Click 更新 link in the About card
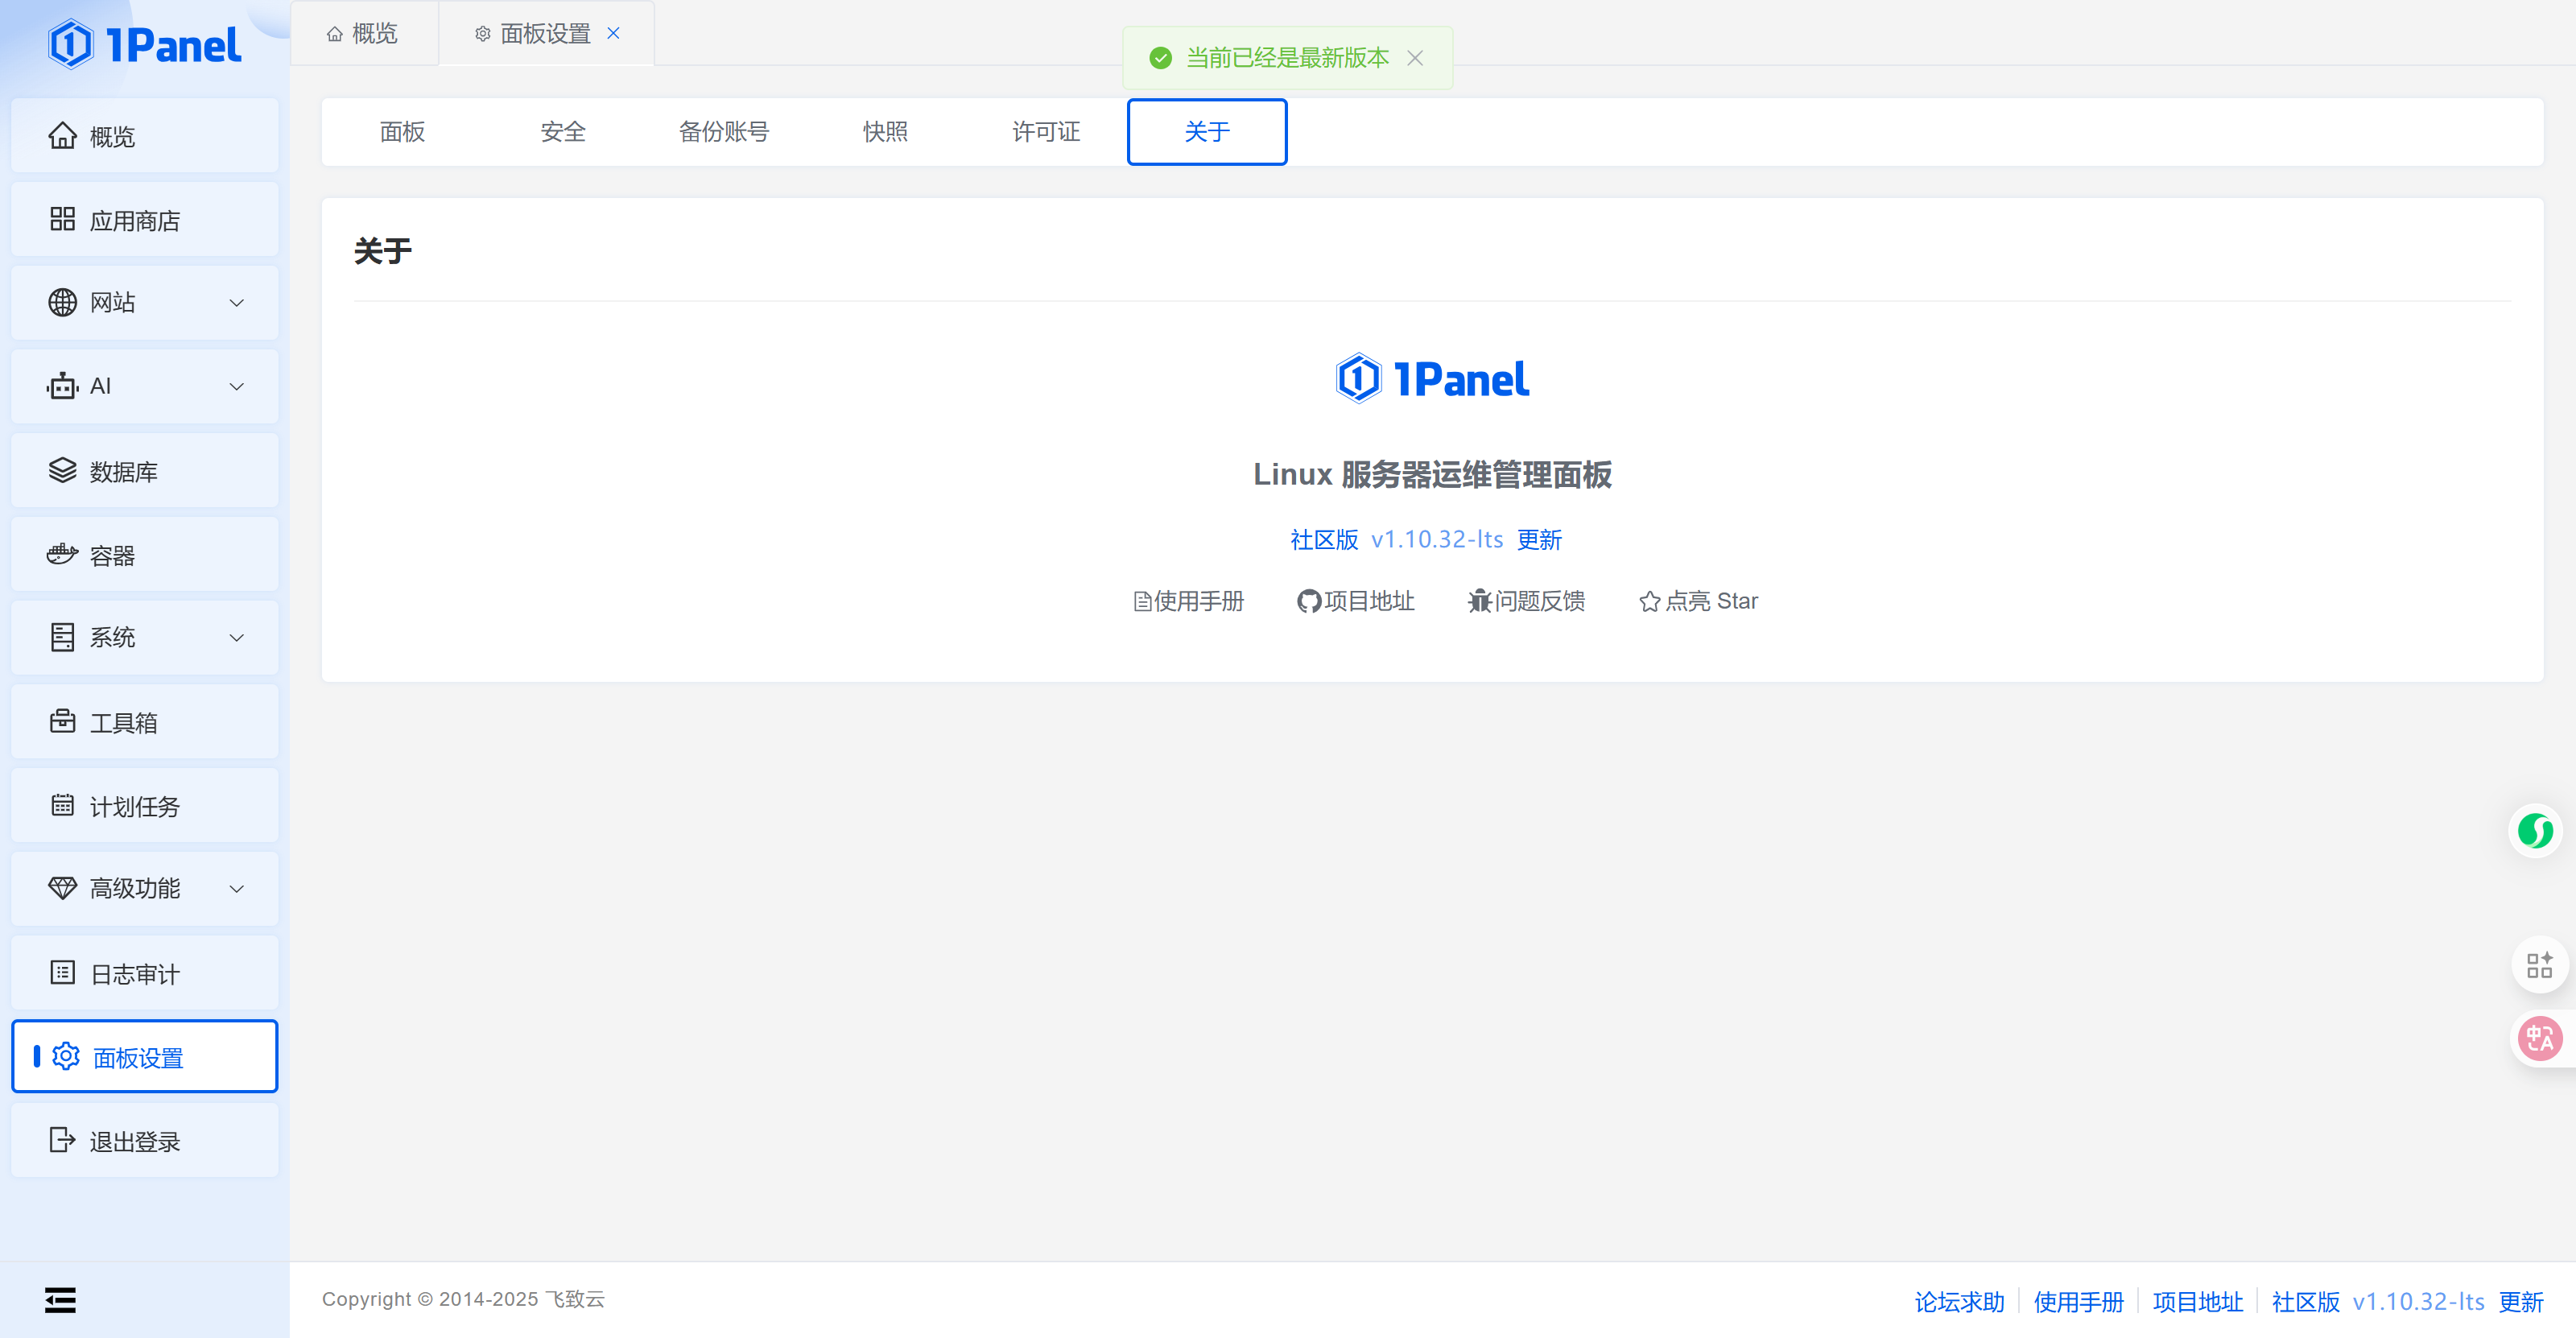Image resolution: width=2576 pixels, height=1338 pixels. pyautogui.click(x=1539, y=540)
